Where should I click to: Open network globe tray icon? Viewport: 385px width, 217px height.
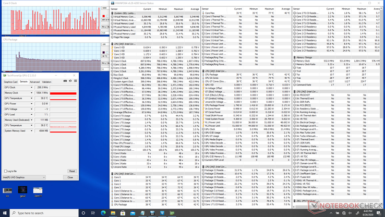pyautogui.click(x=344, y=213)
